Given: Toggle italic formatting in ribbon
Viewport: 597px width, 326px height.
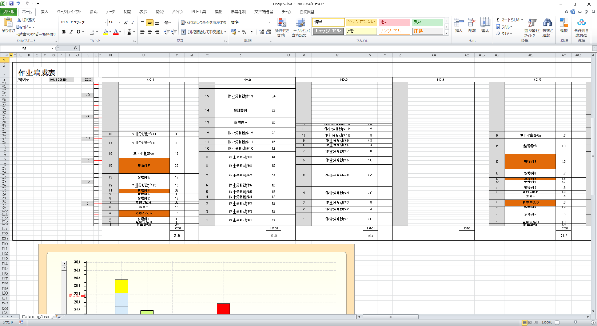Looking at the screenshot, I should coord(71,32).
